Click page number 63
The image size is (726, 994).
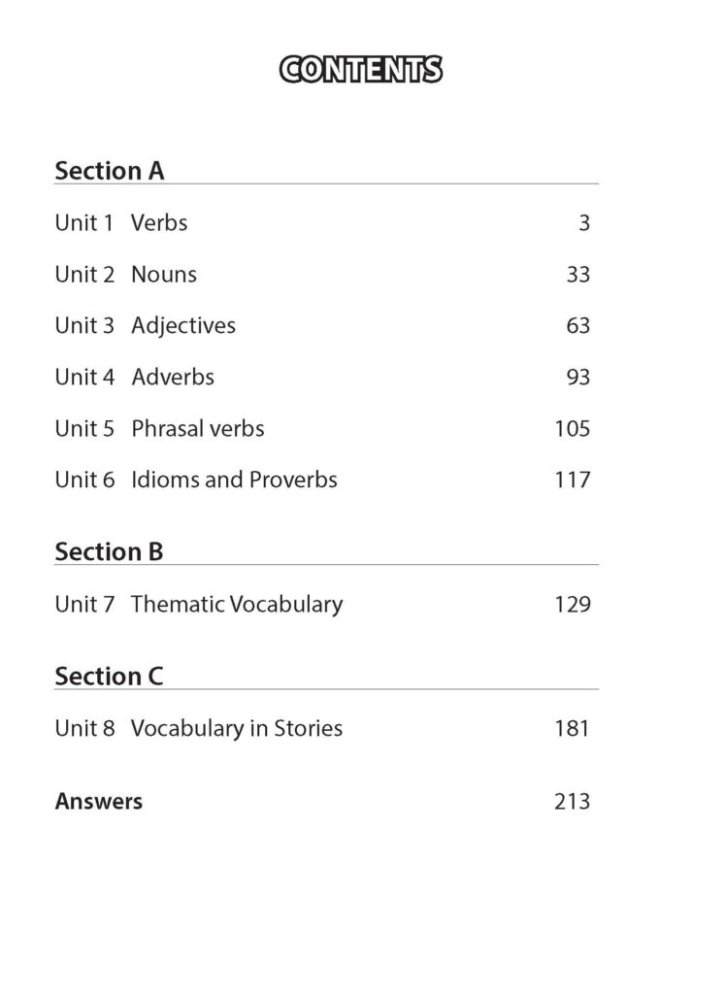coord(577,326)
